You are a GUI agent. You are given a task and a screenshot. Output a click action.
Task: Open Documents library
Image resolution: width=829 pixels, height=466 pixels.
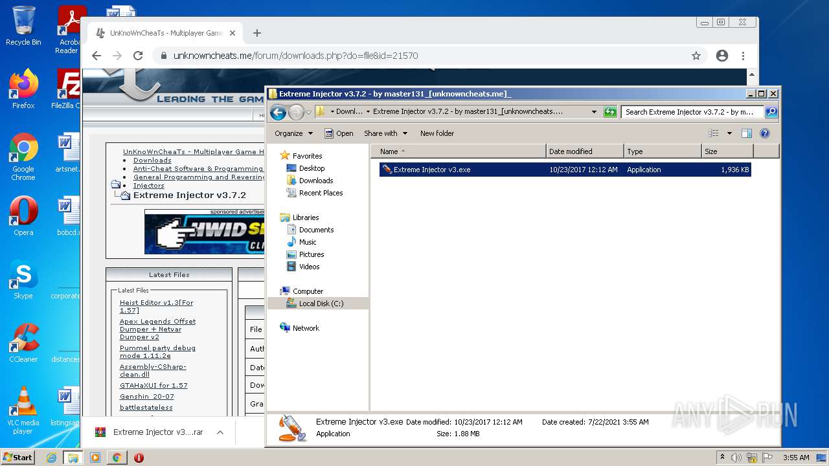point(316,230)
